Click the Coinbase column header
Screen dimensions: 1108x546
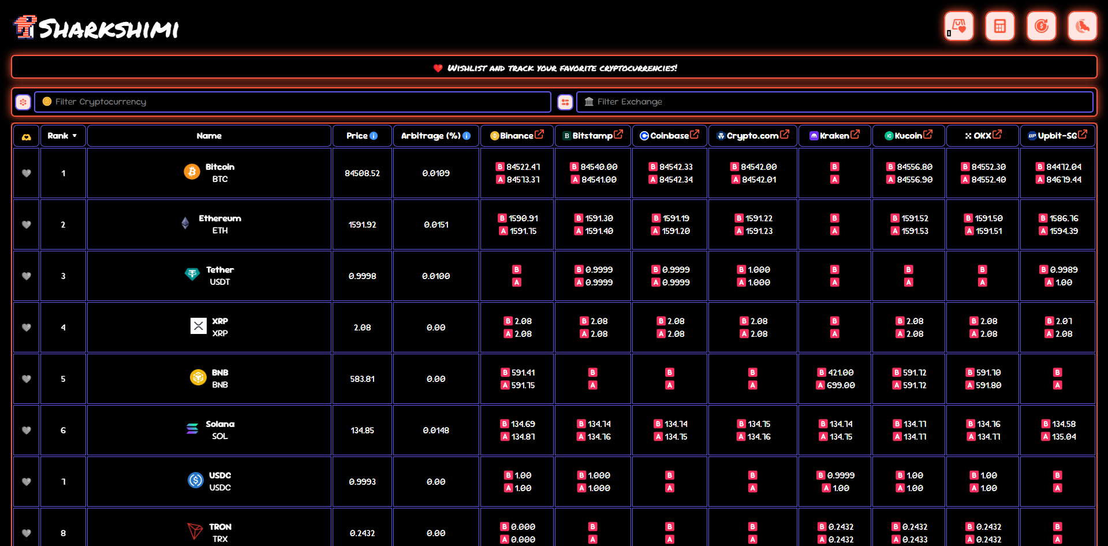670,136
